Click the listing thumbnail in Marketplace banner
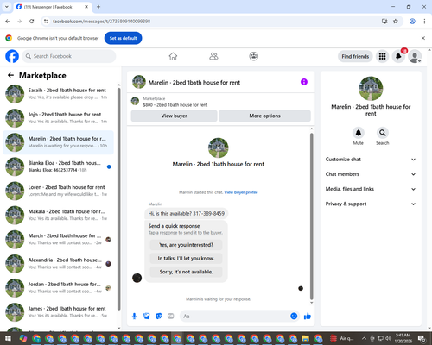The width and height of the screenshot is (432, 345). tap(135, 101)
